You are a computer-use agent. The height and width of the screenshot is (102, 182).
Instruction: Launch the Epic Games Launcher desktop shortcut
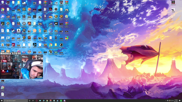(x=24, y=31)
